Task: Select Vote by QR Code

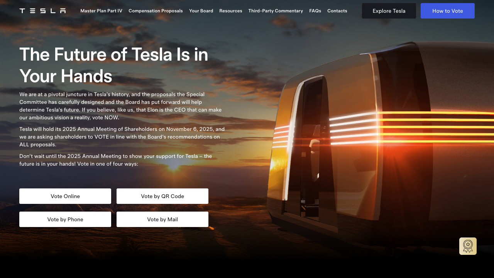Action: click(162, 196)
